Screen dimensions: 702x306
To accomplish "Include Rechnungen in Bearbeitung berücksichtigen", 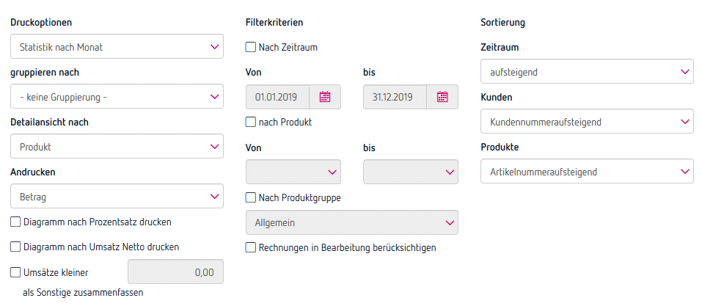I will click(x=251, y=247).
